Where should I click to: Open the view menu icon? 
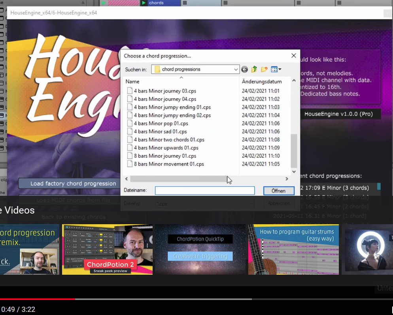276,69
